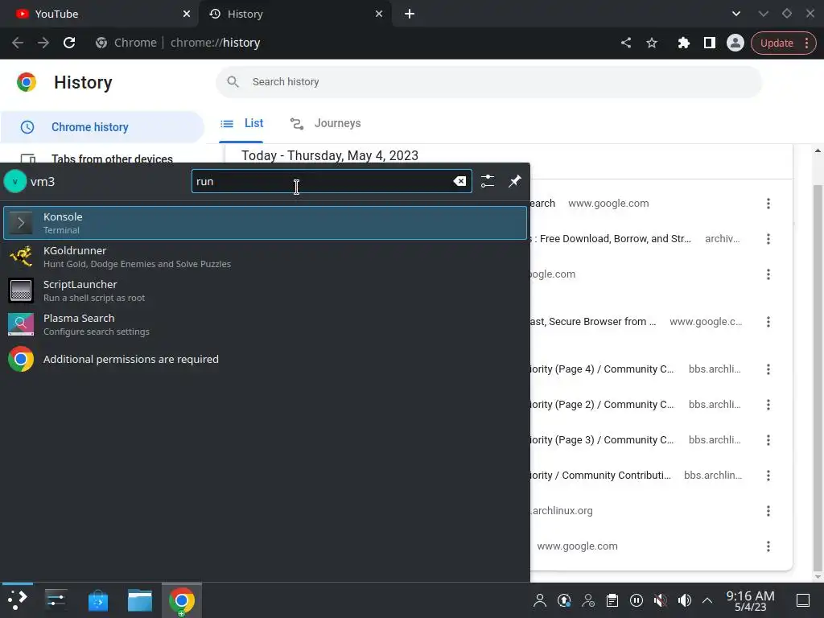
Task: Click Additional permissions are required entry
Action: pos(265,359)
